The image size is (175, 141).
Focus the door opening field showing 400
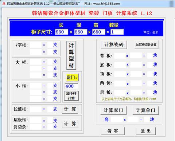pos(71,86)
